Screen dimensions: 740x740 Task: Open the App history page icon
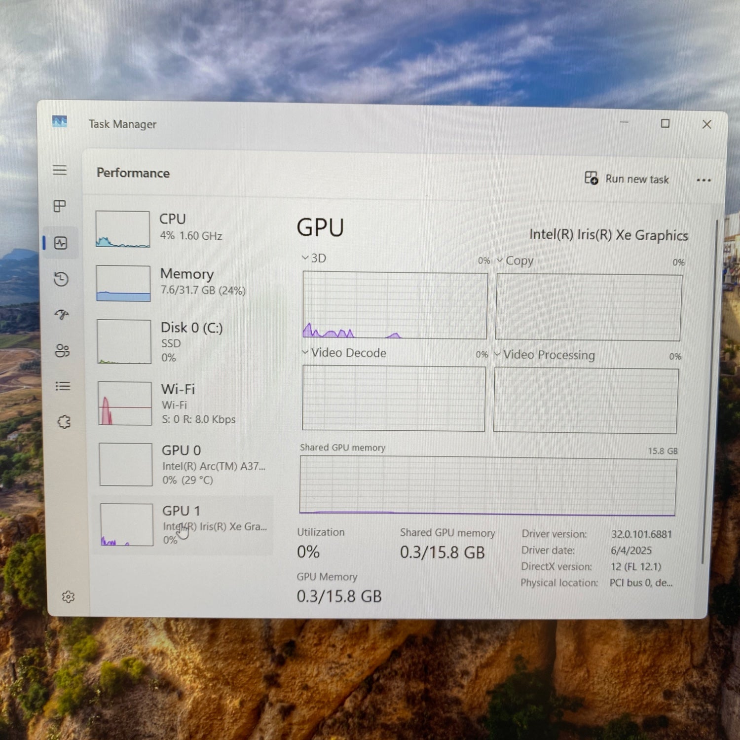tap(61, 279)
